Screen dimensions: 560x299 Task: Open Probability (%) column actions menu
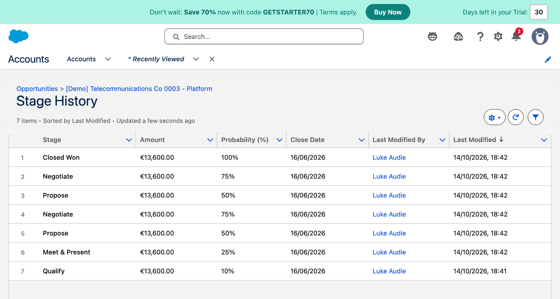280,140
